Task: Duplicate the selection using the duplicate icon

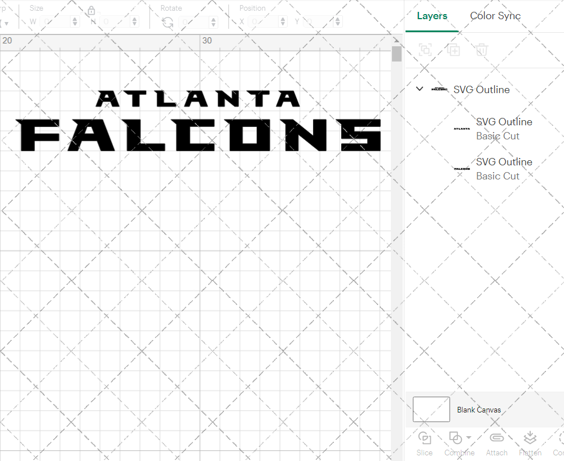Action: 453,50
